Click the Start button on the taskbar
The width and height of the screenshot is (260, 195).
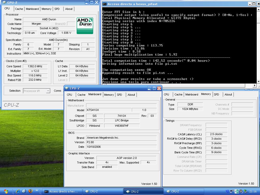pyautogui.click(x=6, y=191)
